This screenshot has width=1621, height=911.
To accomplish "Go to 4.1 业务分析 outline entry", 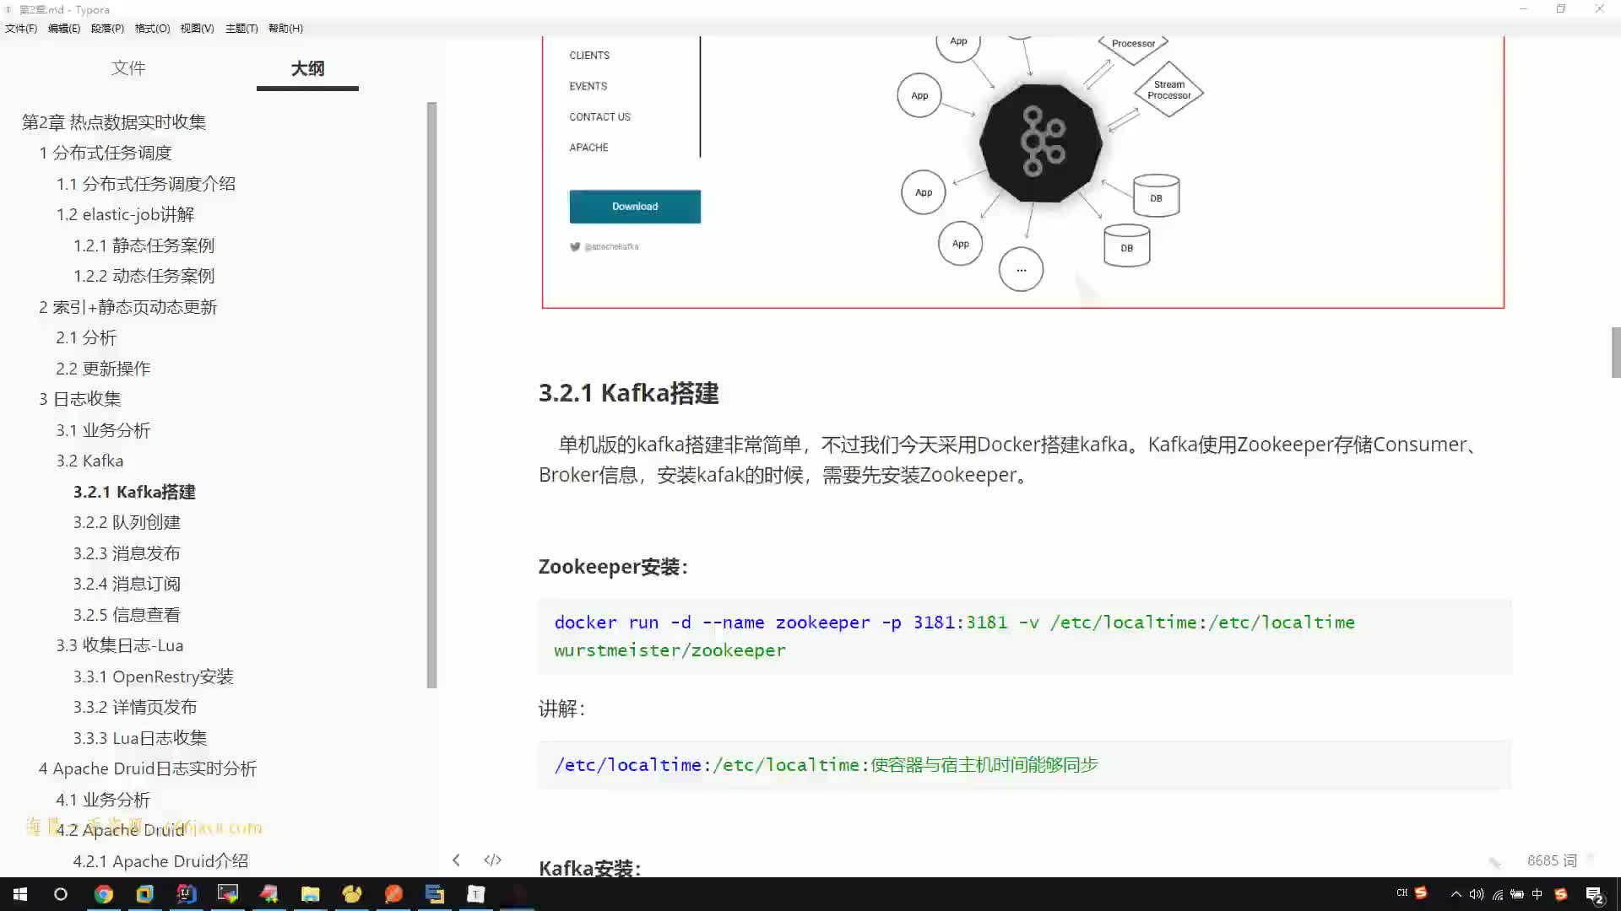I will coord(103,800).
